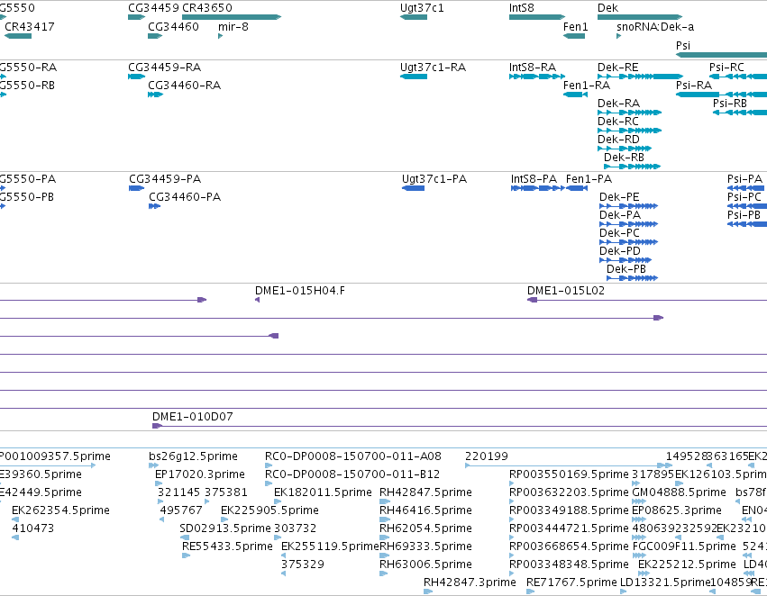Click EST RH46416.5prime label
Viewport: 767px width, 596px height.
[425, 510]
